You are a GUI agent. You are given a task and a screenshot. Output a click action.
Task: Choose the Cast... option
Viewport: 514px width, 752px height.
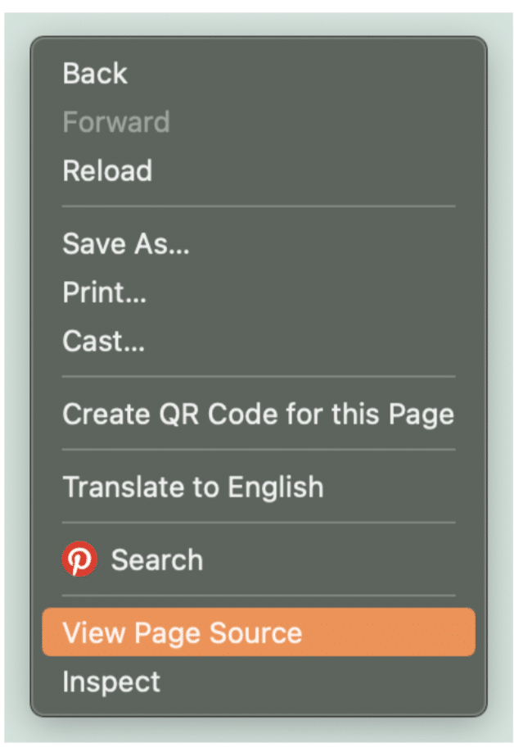pos(104,341)
